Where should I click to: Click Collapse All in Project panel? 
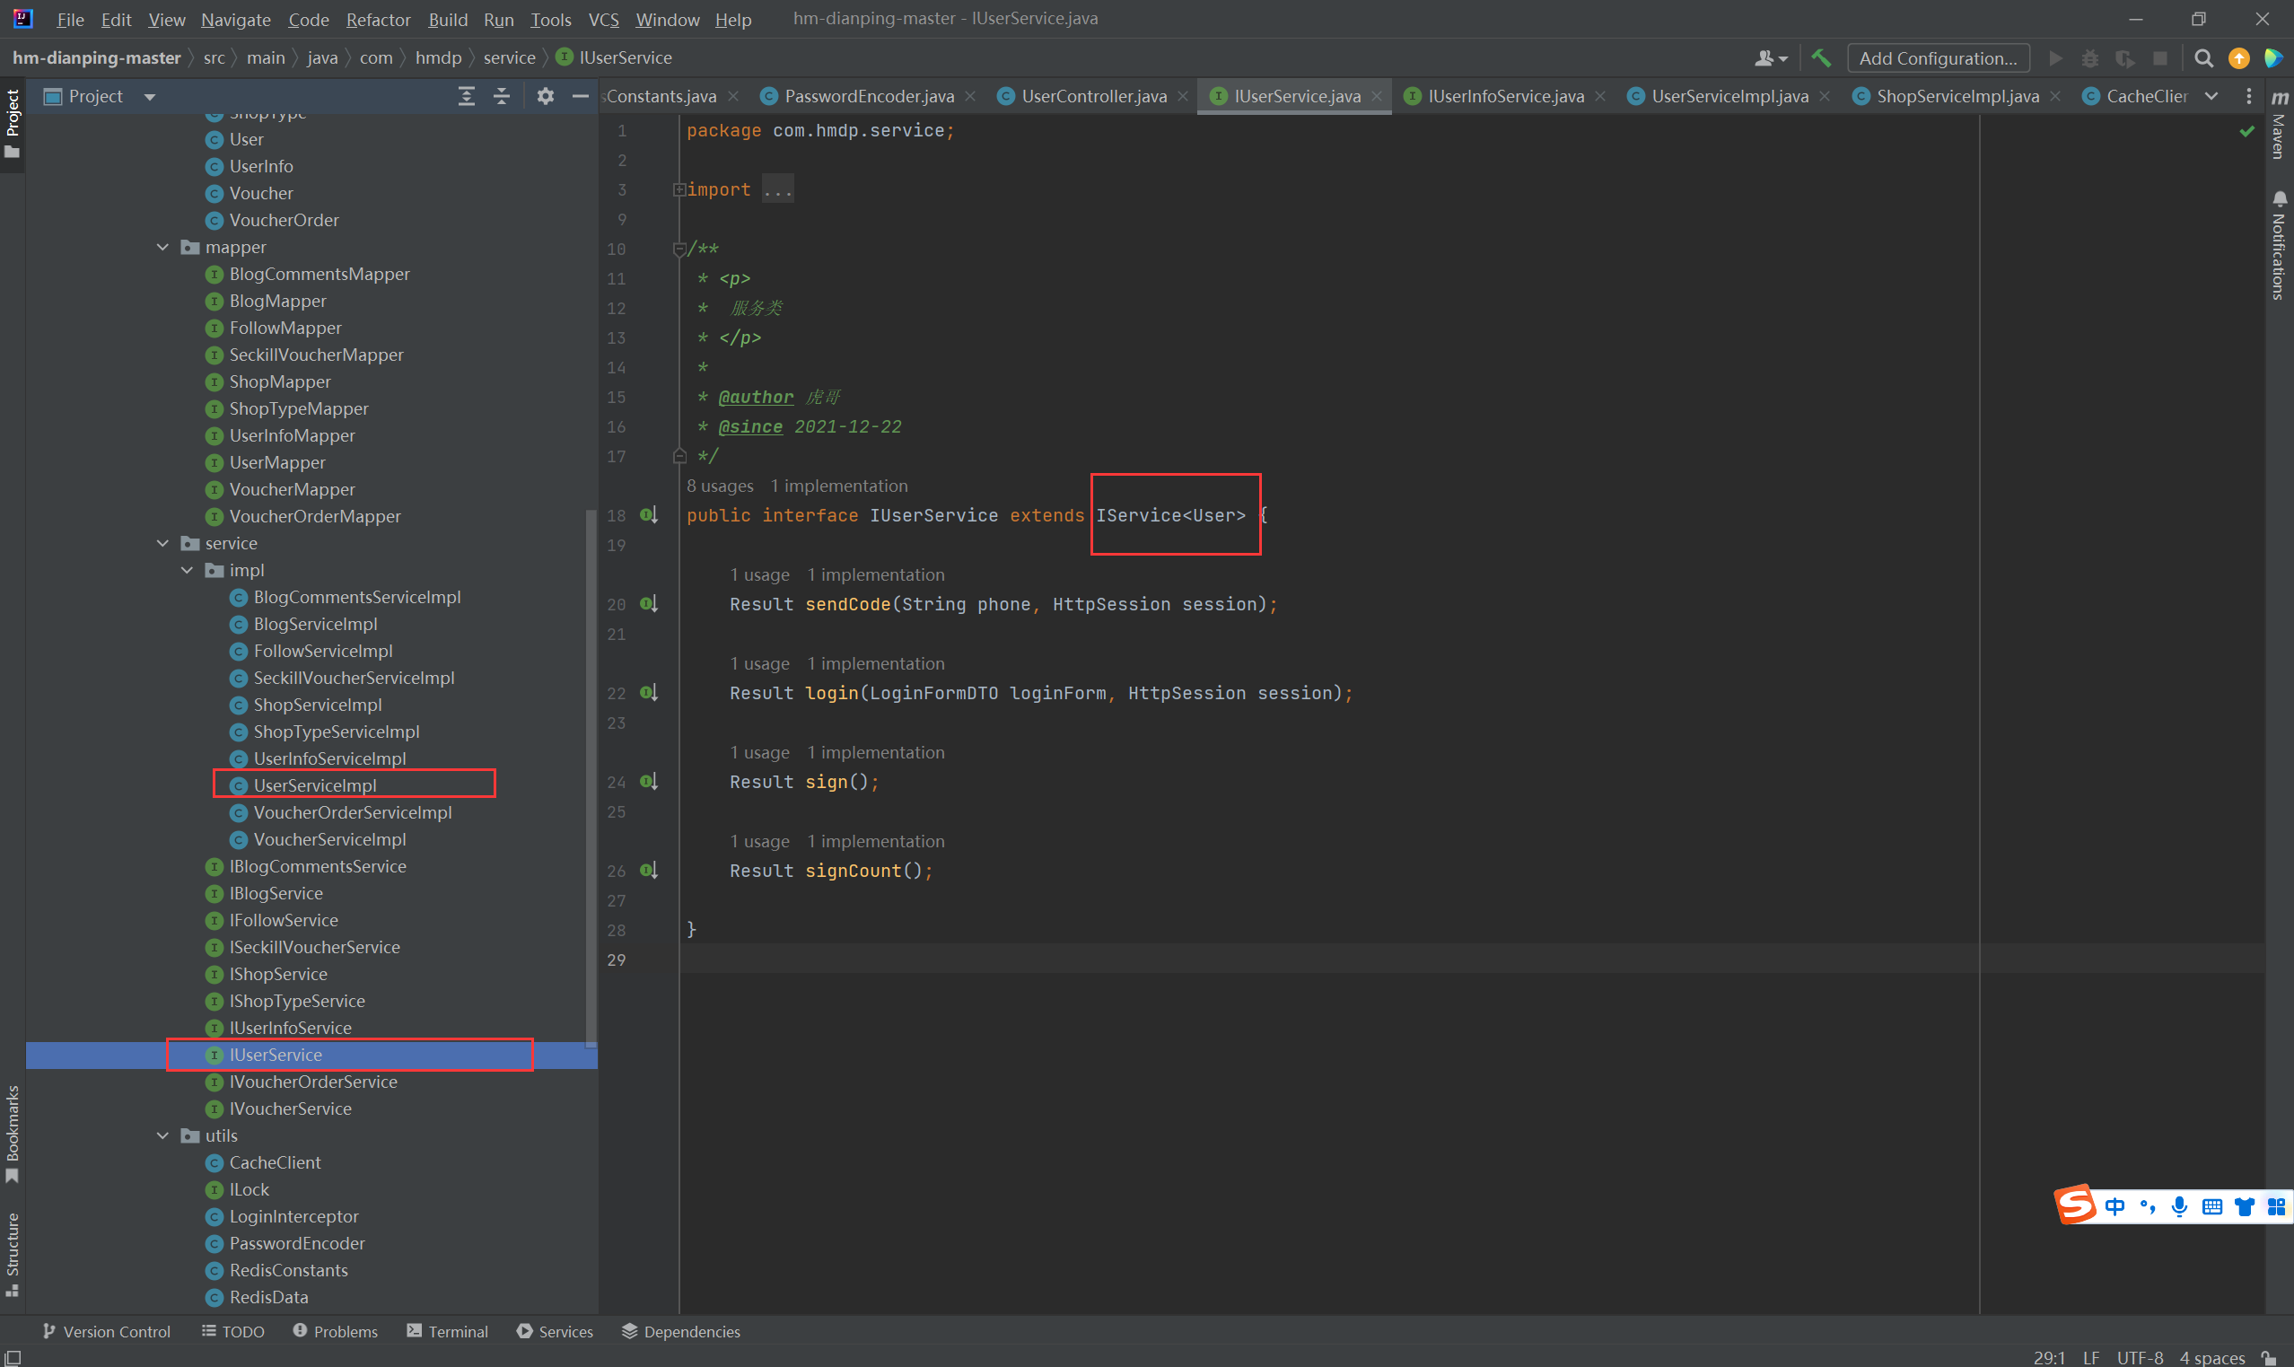click(502, 96)
